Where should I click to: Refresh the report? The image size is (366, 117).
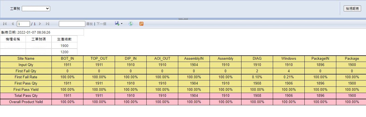(131, 24)
